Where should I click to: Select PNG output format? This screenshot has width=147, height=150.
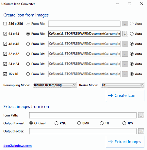pos(57,123)
